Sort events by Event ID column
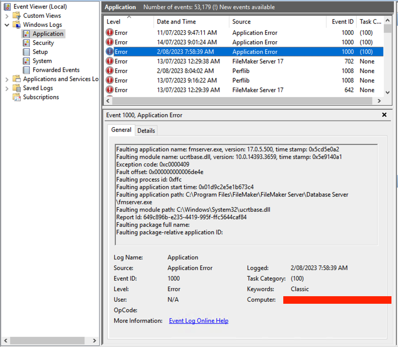The image size is (398, 347). pos(342,22)
